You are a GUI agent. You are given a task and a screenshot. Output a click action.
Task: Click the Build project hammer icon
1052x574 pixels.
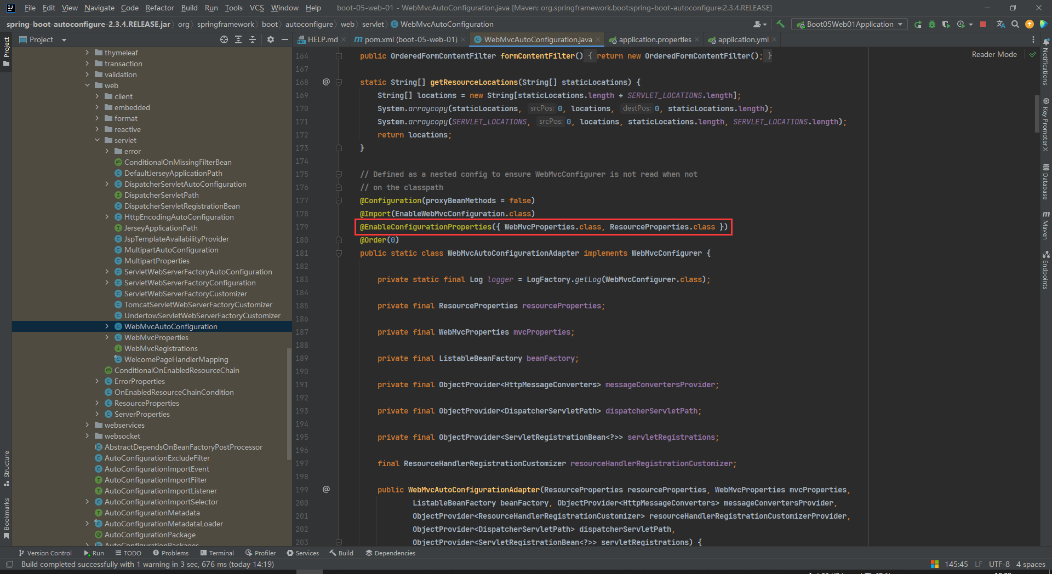pyautogui.click(x=780, y=24)
